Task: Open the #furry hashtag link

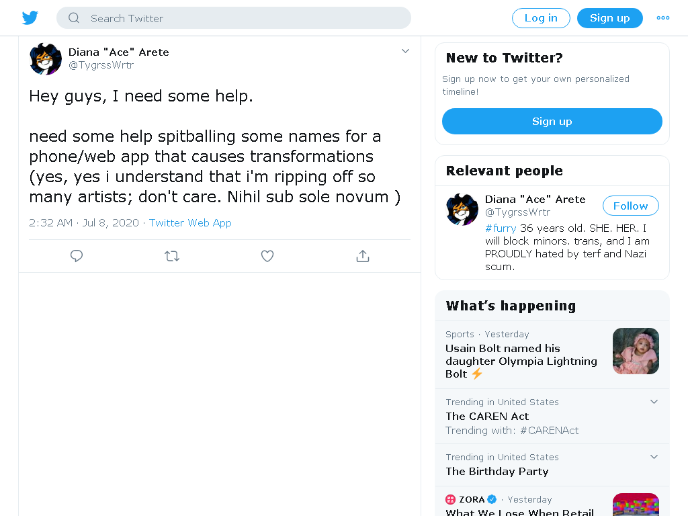Action: point(501,228)
